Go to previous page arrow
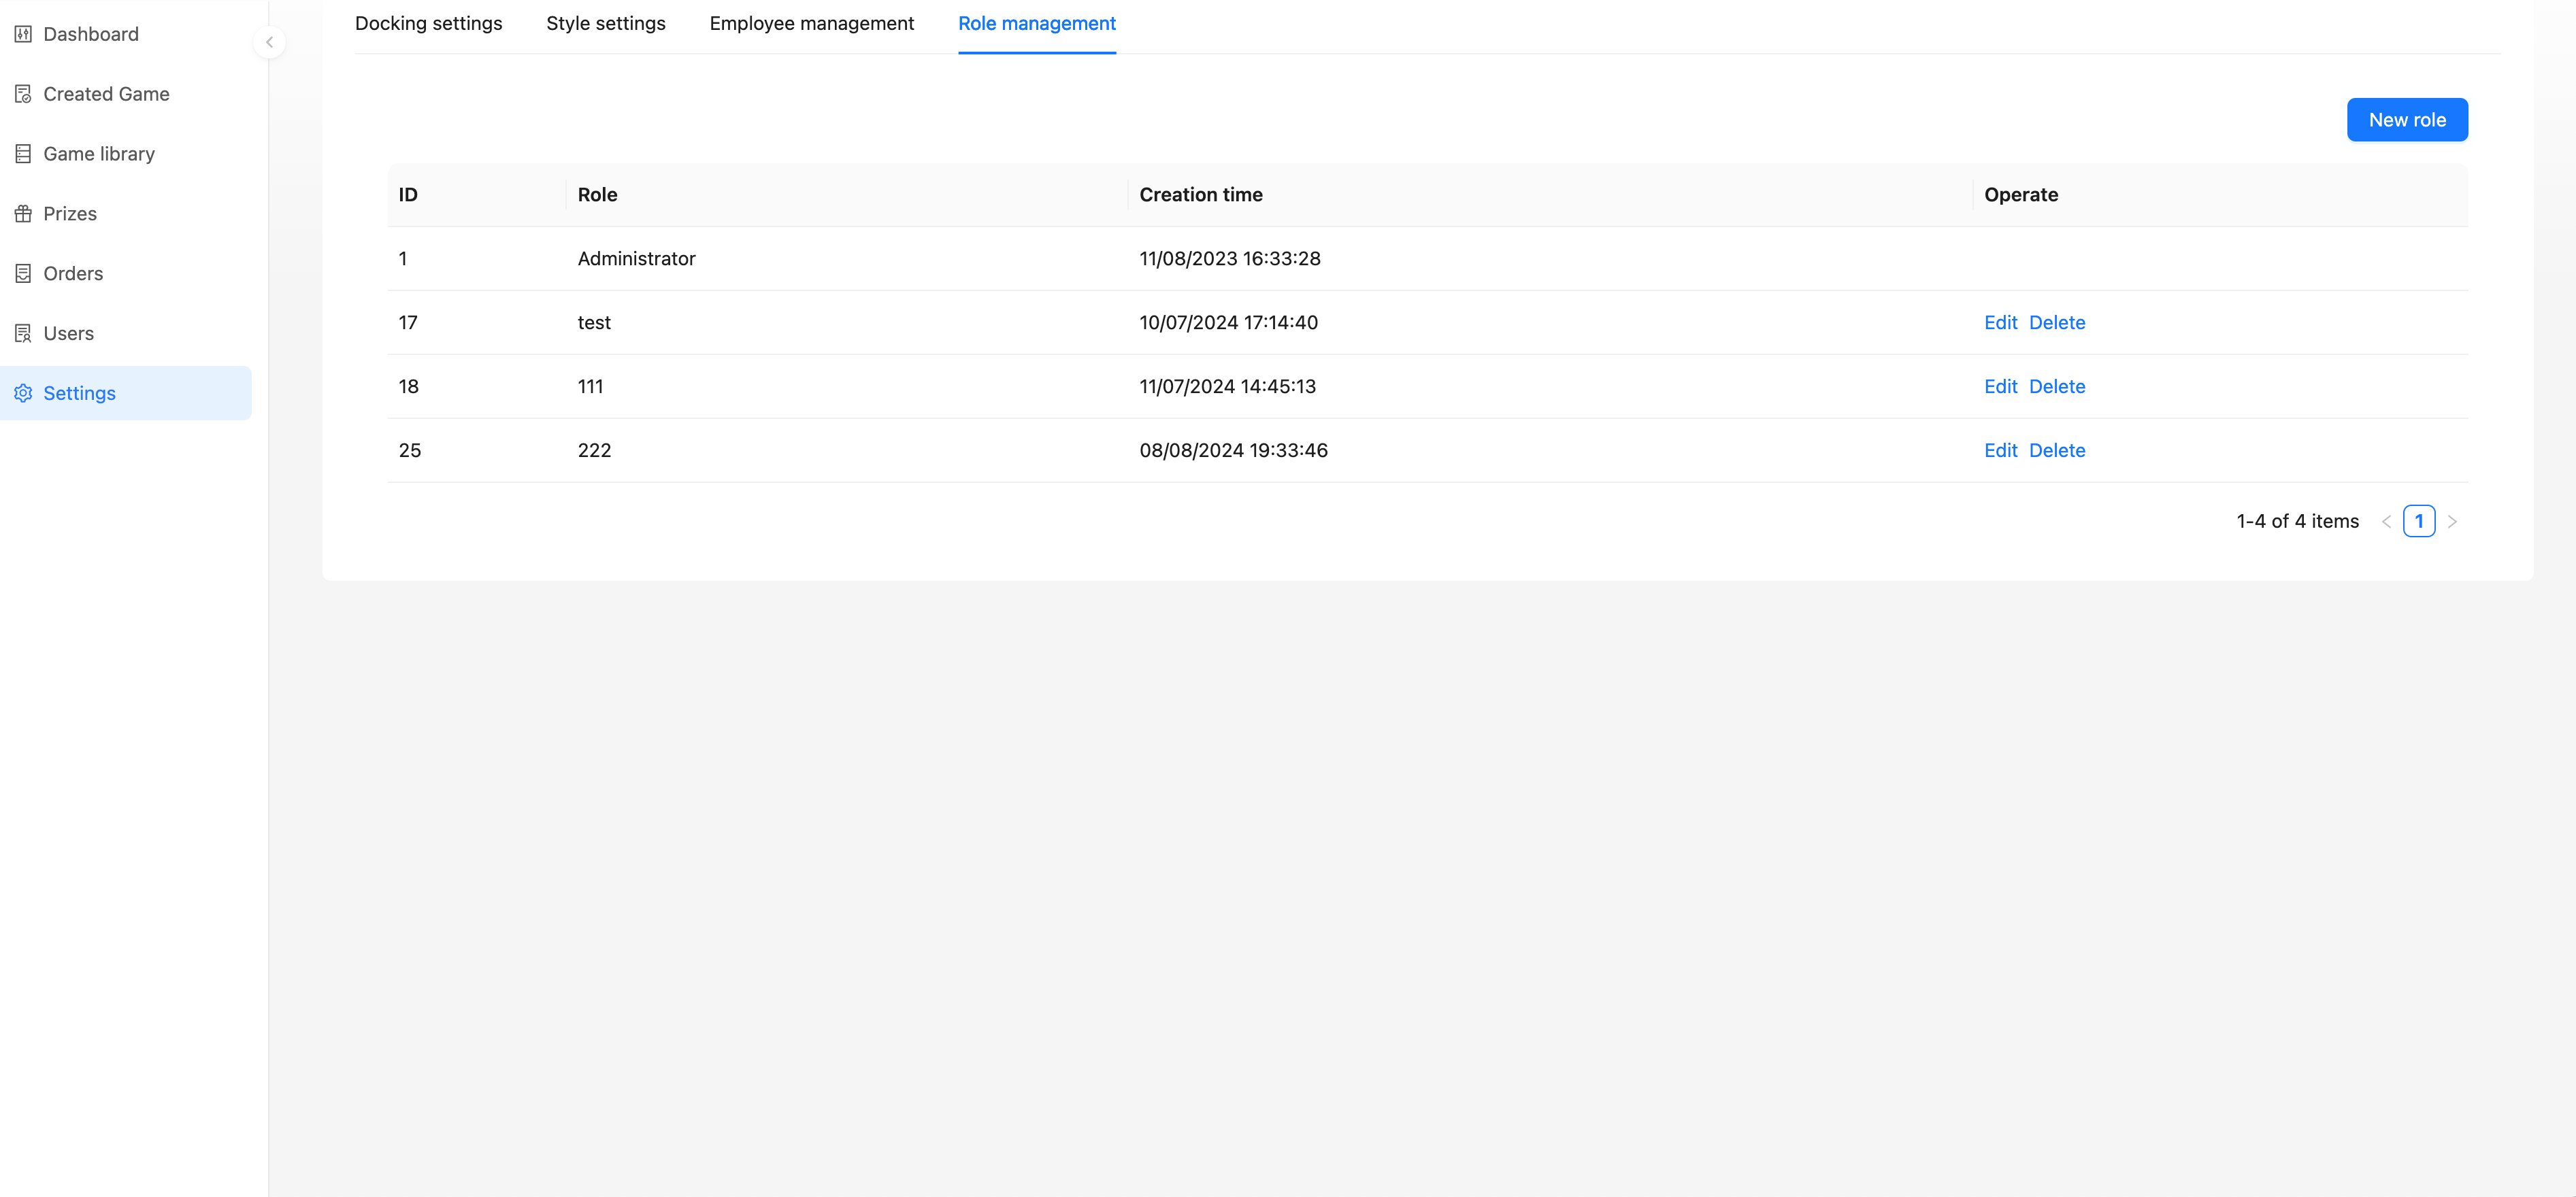2576x1197 pixels. point(2386,522)
